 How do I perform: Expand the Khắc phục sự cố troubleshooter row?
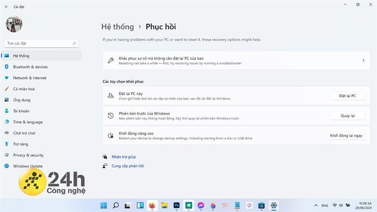click(x=236, y=60)
